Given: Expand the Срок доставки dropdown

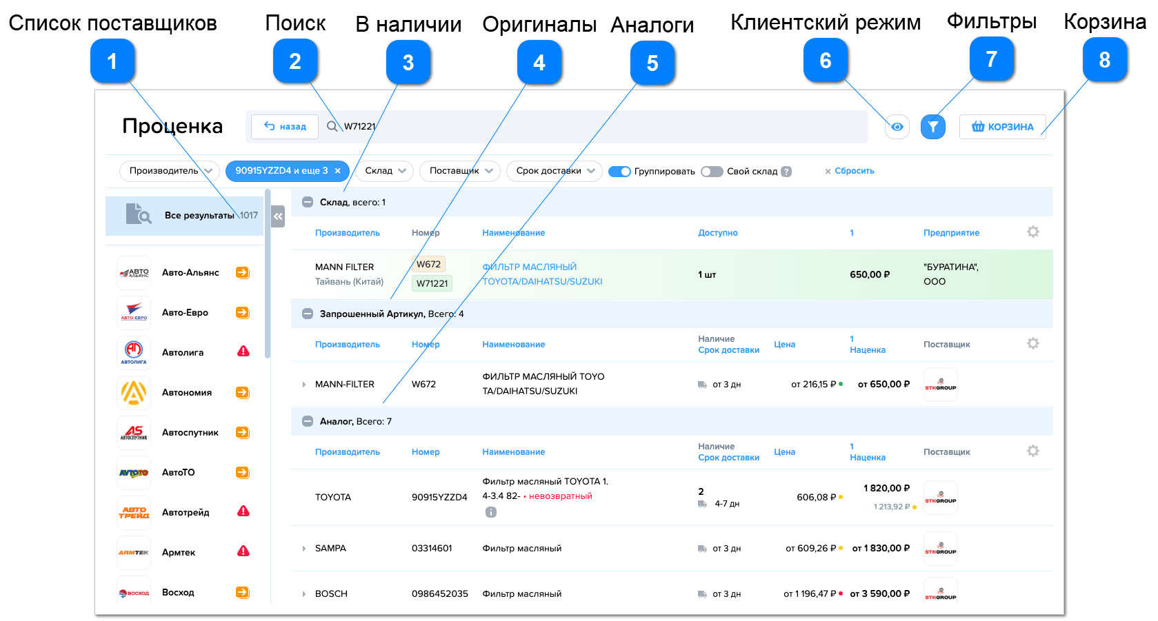Looking at the screenshot, I should click(555, 171).
